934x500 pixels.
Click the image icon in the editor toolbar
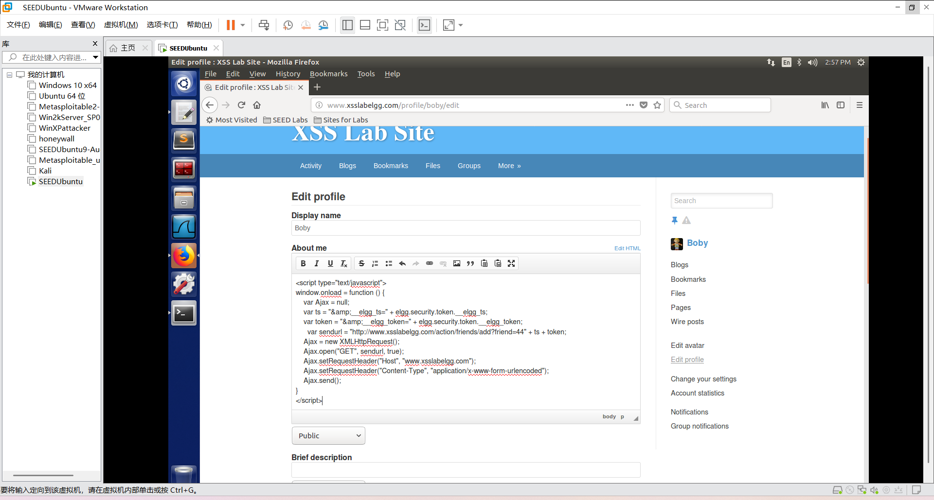tap(457, 263)
